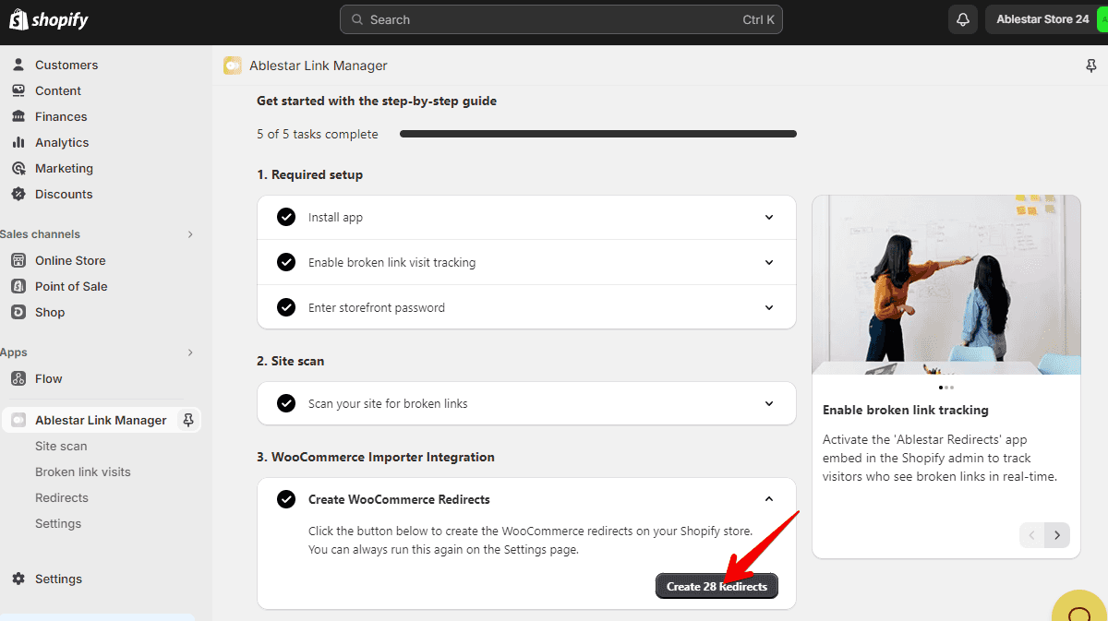Click the search magnifier icon
Viewport: 1108px width, 621px height.
coord(356,19)
